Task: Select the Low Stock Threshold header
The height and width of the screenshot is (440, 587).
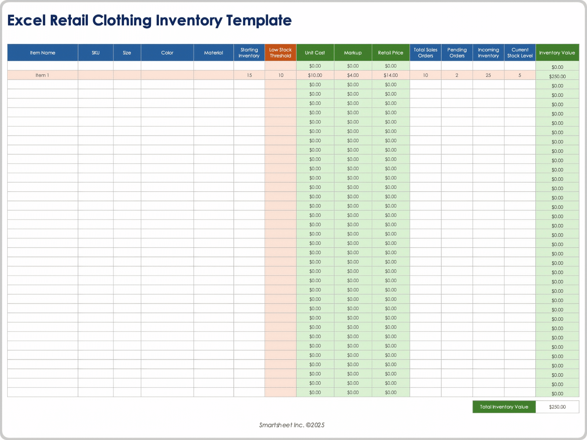Action: coord(280,53)
